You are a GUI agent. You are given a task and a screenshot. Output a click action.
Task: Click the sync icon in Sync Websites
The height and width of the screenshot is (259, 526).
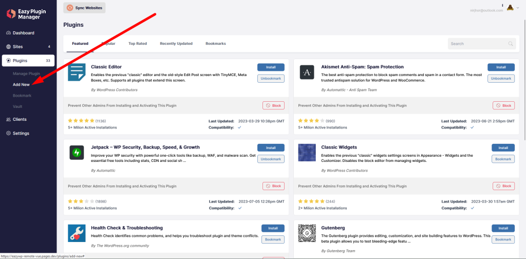pyautogui.click(x=70, y=8)
